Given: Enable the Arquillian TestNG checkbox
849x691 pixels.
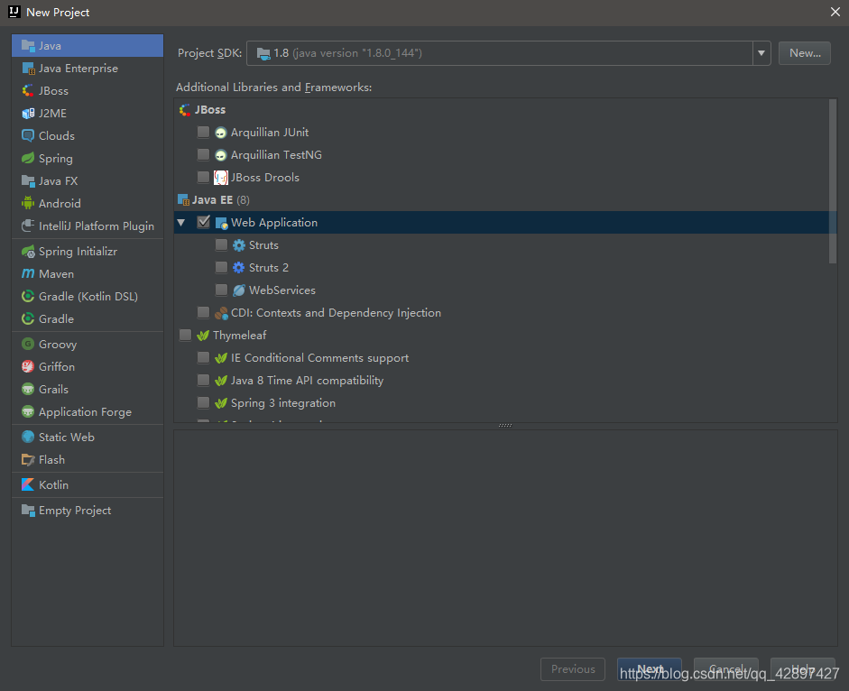Looking at the screenshot, I should tap(203, 155).
